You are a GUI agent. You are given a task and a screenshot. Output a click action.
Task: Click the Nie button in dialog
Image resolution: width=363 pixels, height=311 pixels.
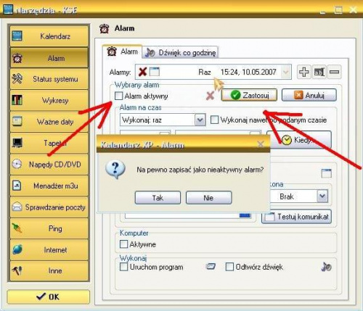[x=208, y=198]
